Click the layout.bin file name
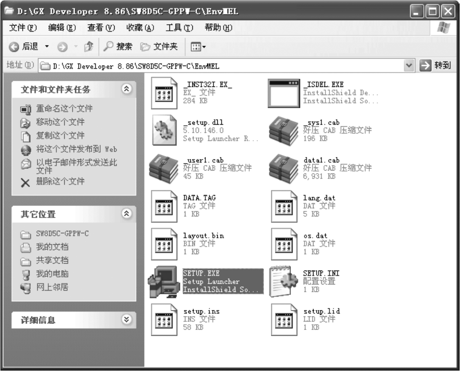The image size is (460, 371). (203, 236)
